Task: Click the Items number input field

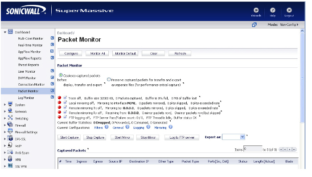Action: pyautogui.click(x=253, y=149)
